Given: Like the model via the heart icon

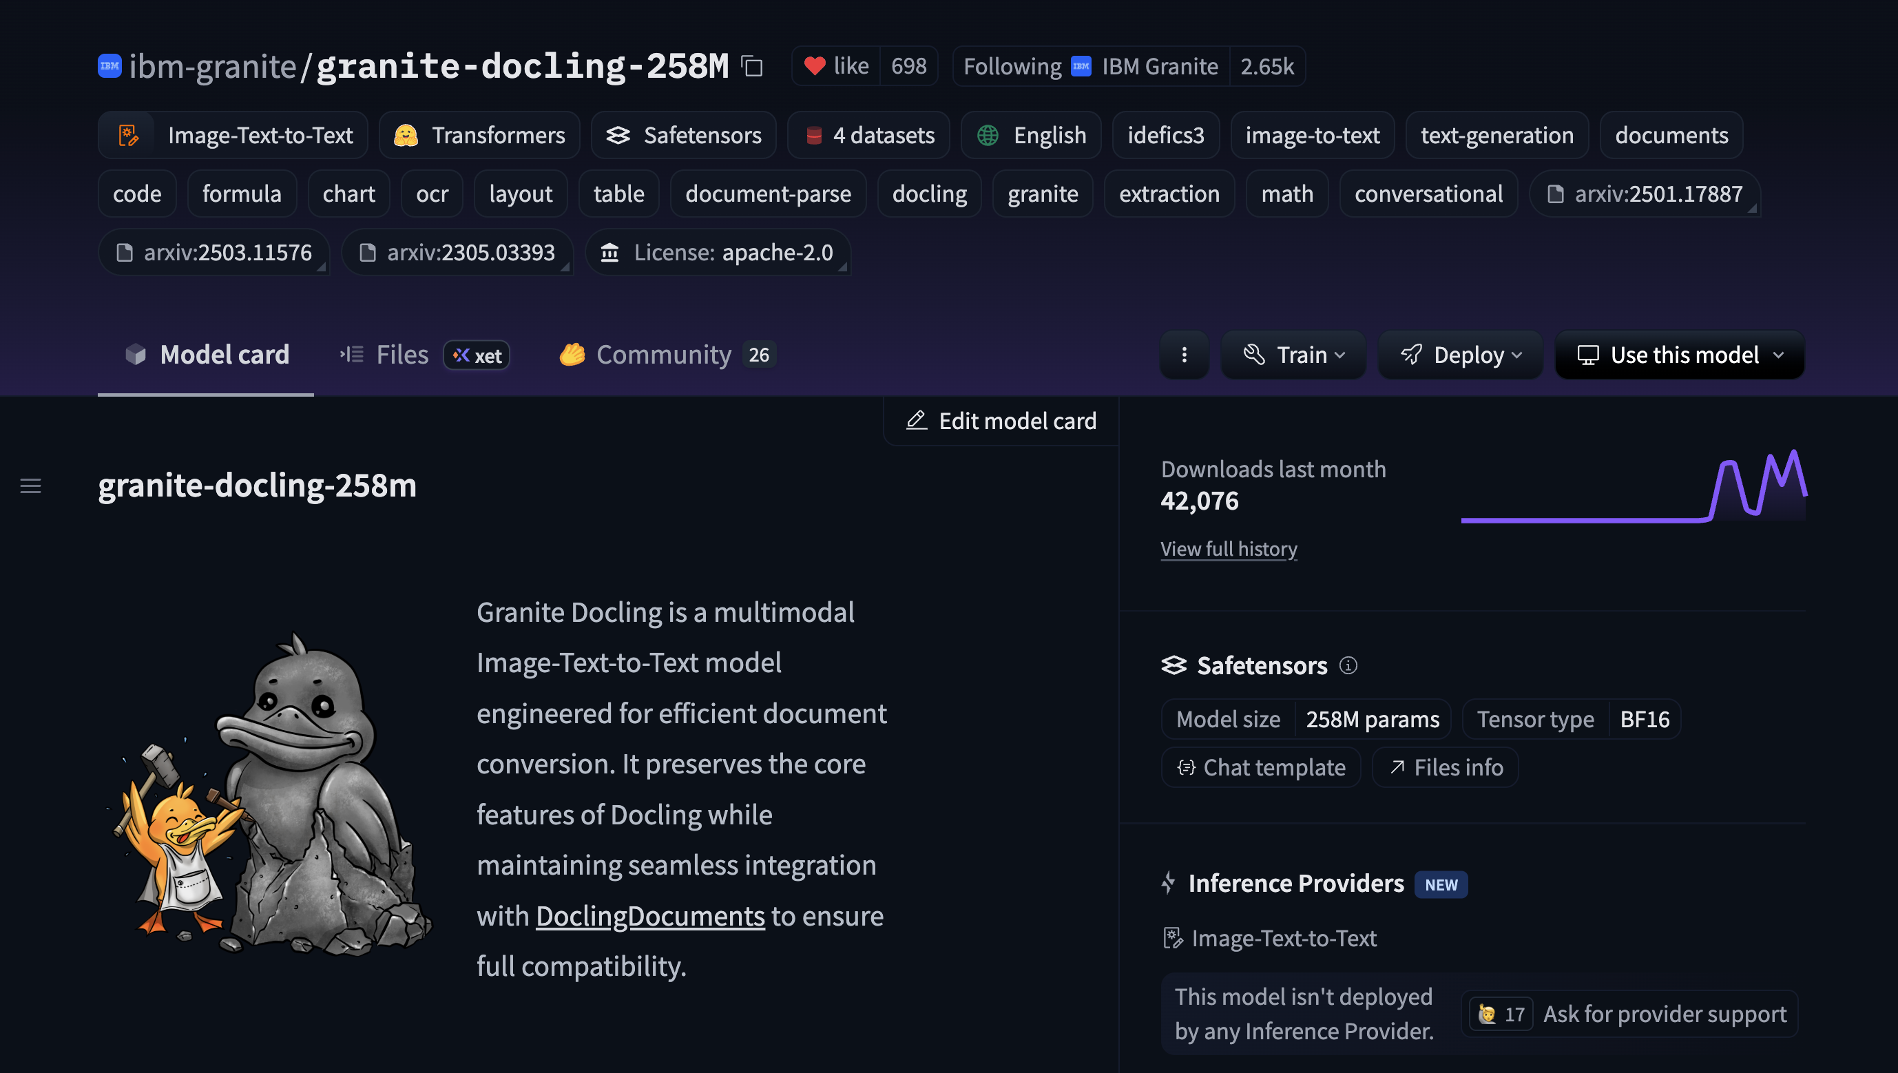Looking at the screenshot, I should point(815,65).
